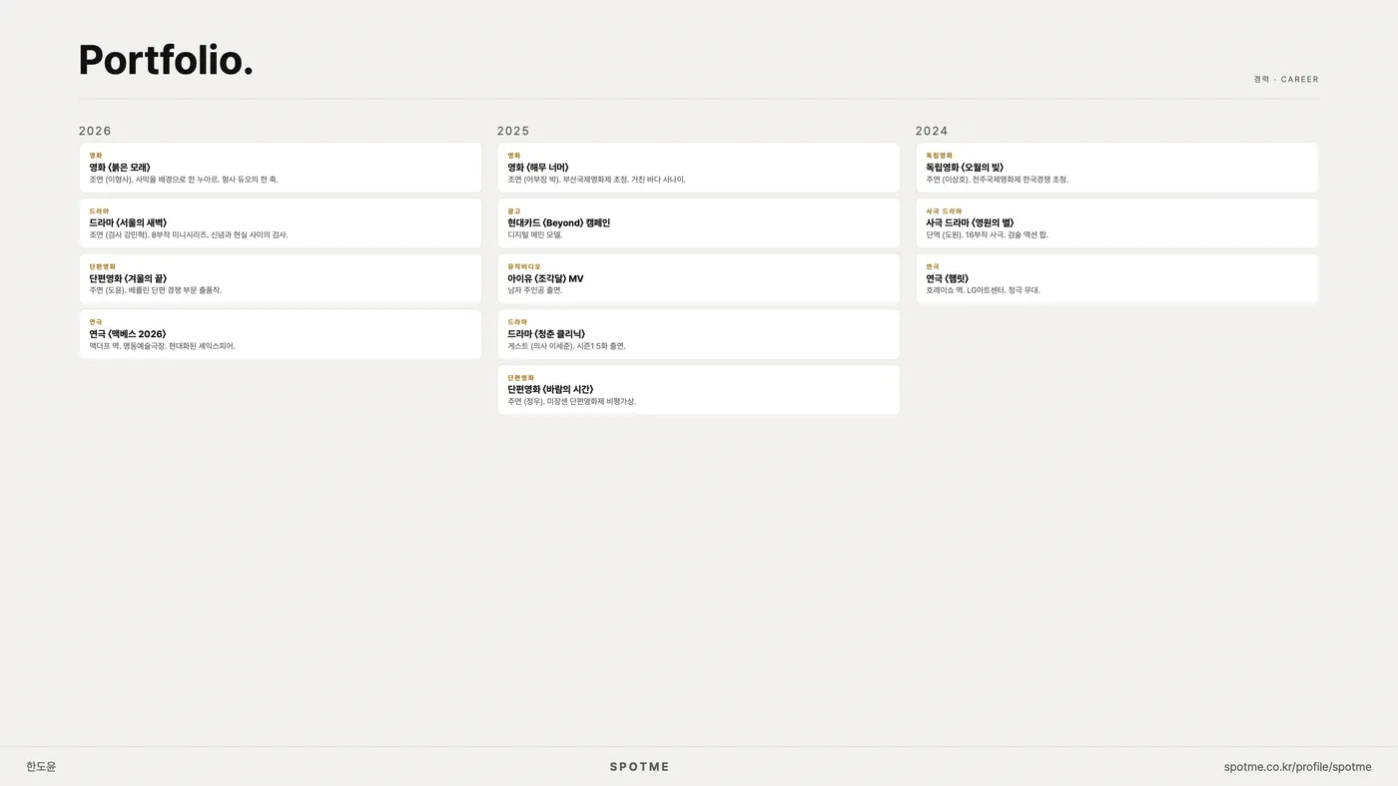Click the name 한도윤 in the footer
This screenshot has width=1398, height=786.
coord(41,767)
